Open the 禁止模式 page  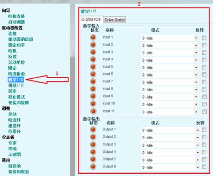(16, 97)
